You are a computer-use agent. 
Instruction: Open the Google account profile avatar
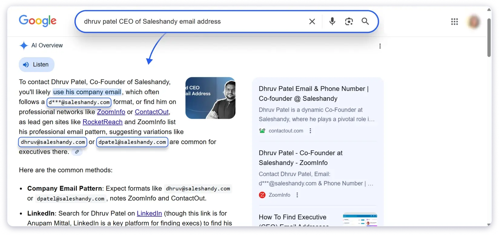pyautogui.click(x=474, y=22)
